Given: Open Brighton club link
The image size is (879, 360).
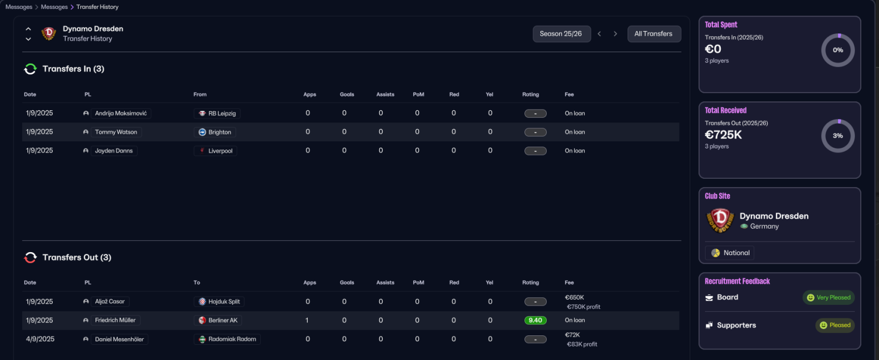Looking at the screenshot, I should pos(214,132).
